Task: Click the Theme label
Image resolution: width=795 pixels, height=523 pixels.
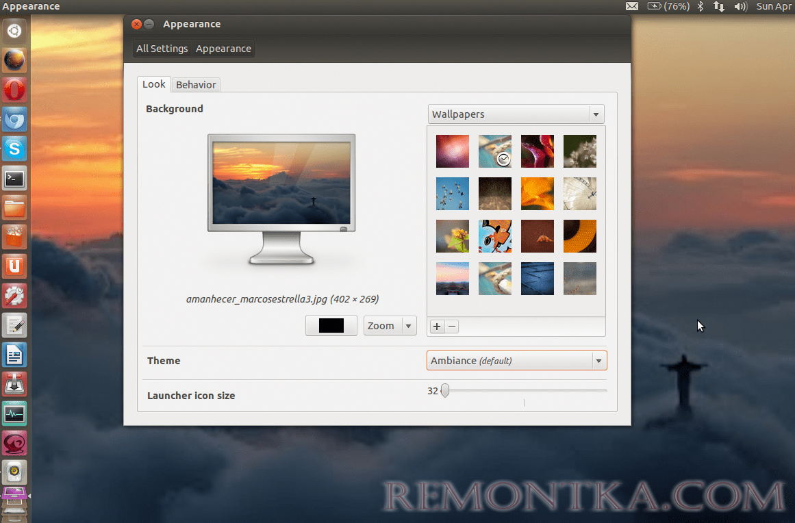Action: [164, 361]
